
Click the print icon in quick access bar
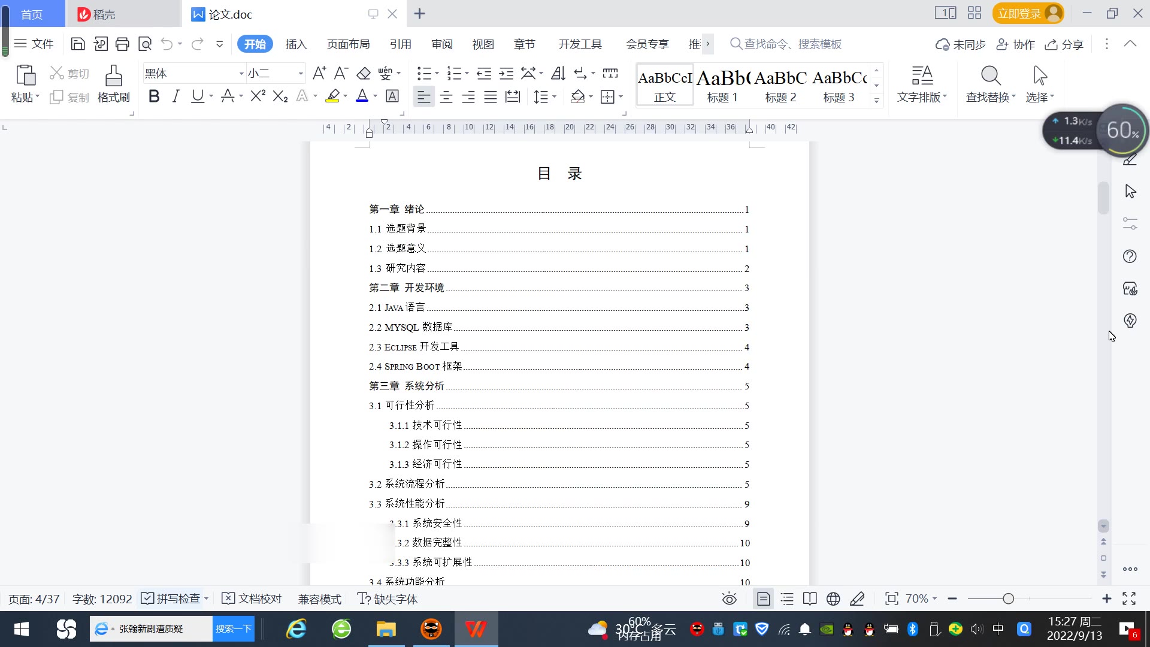coord(122,44)
